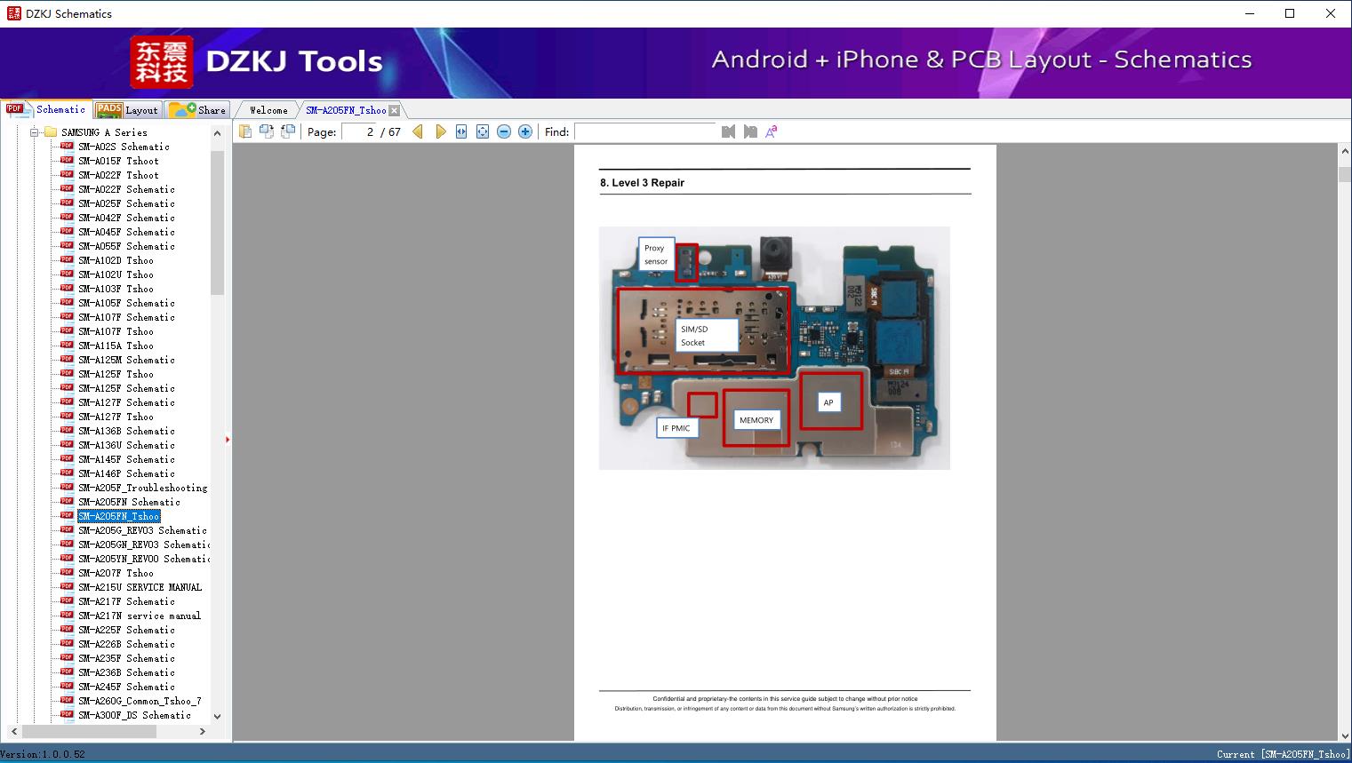Open SM-A205FN Schematic file

[129, 502]
